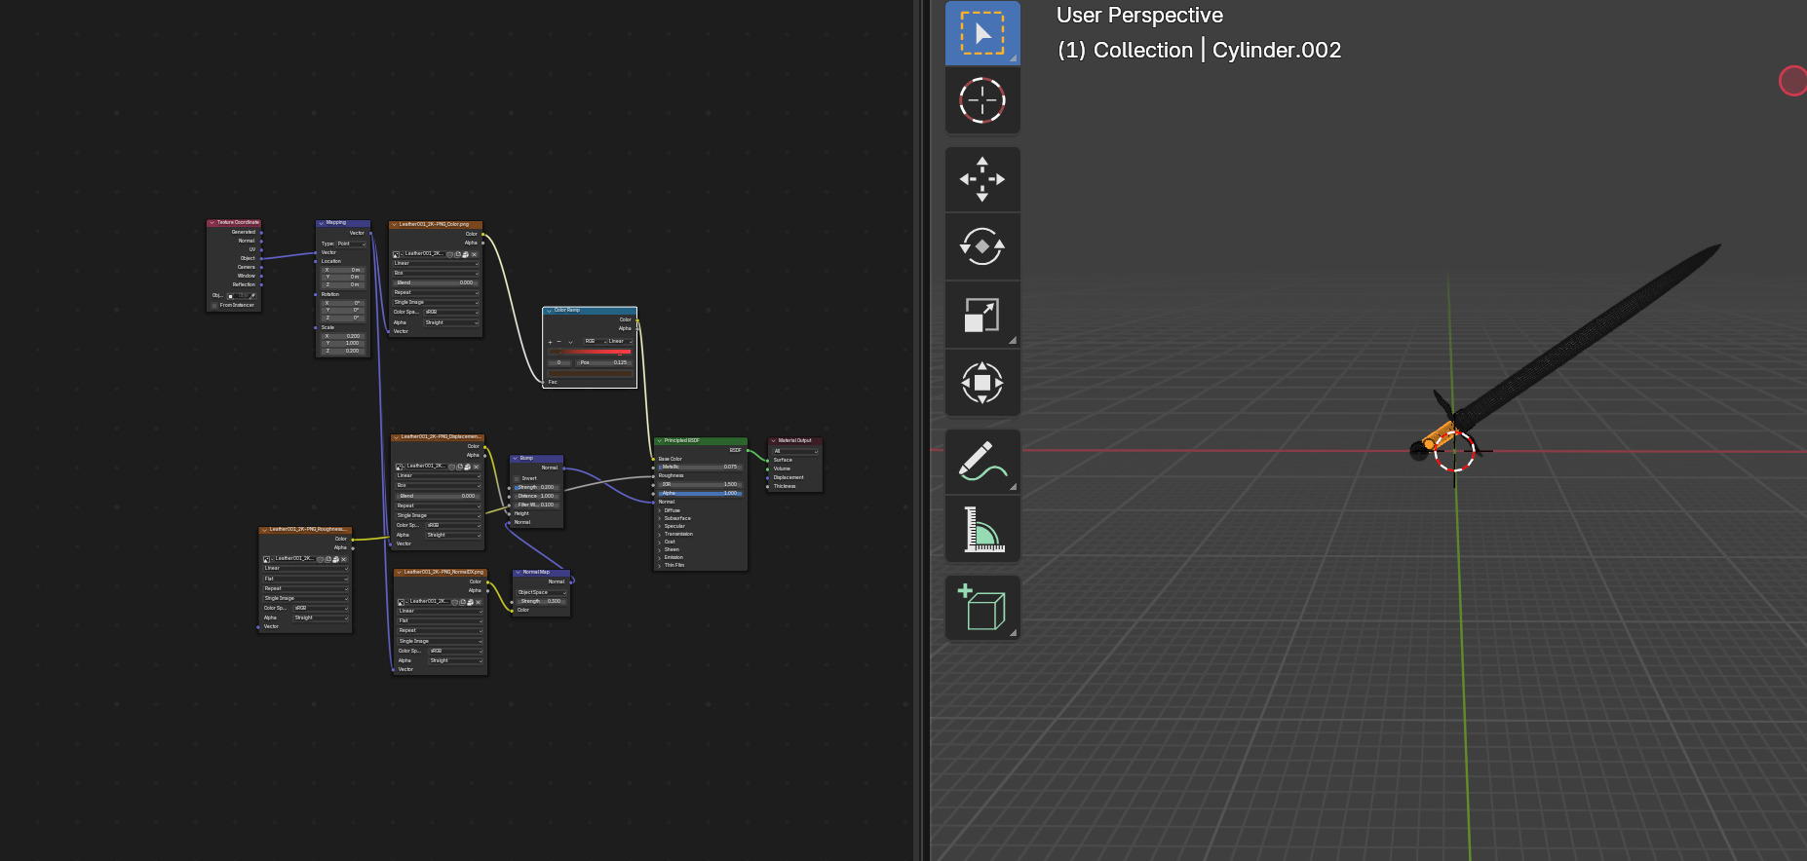The width and height of the screenshot is (1807, 861).
Task: Click open-image folder icon in Color texture node
Action: 466,254
